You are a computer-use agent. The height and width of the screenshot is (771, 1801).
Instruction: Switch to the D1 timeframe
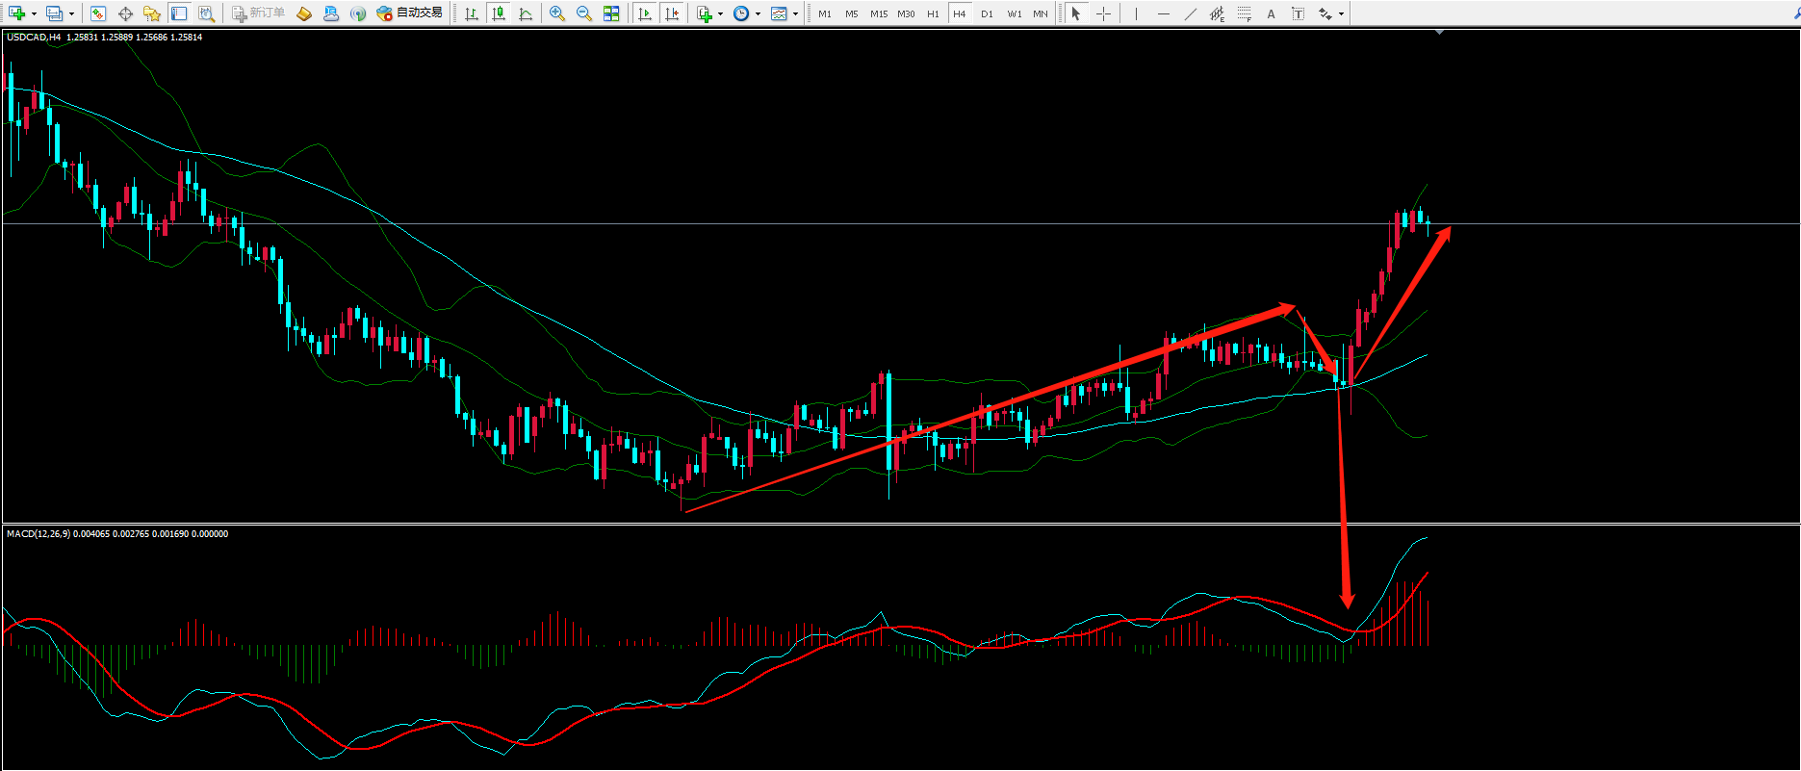click(x=987, y=13)
